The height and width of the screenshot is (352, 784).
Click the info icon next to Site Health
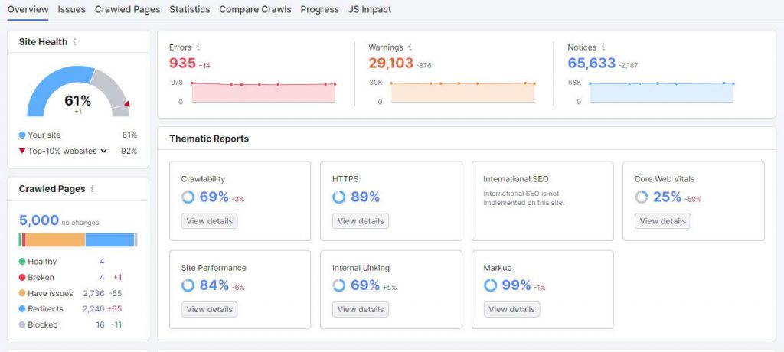tap(74, 42)
